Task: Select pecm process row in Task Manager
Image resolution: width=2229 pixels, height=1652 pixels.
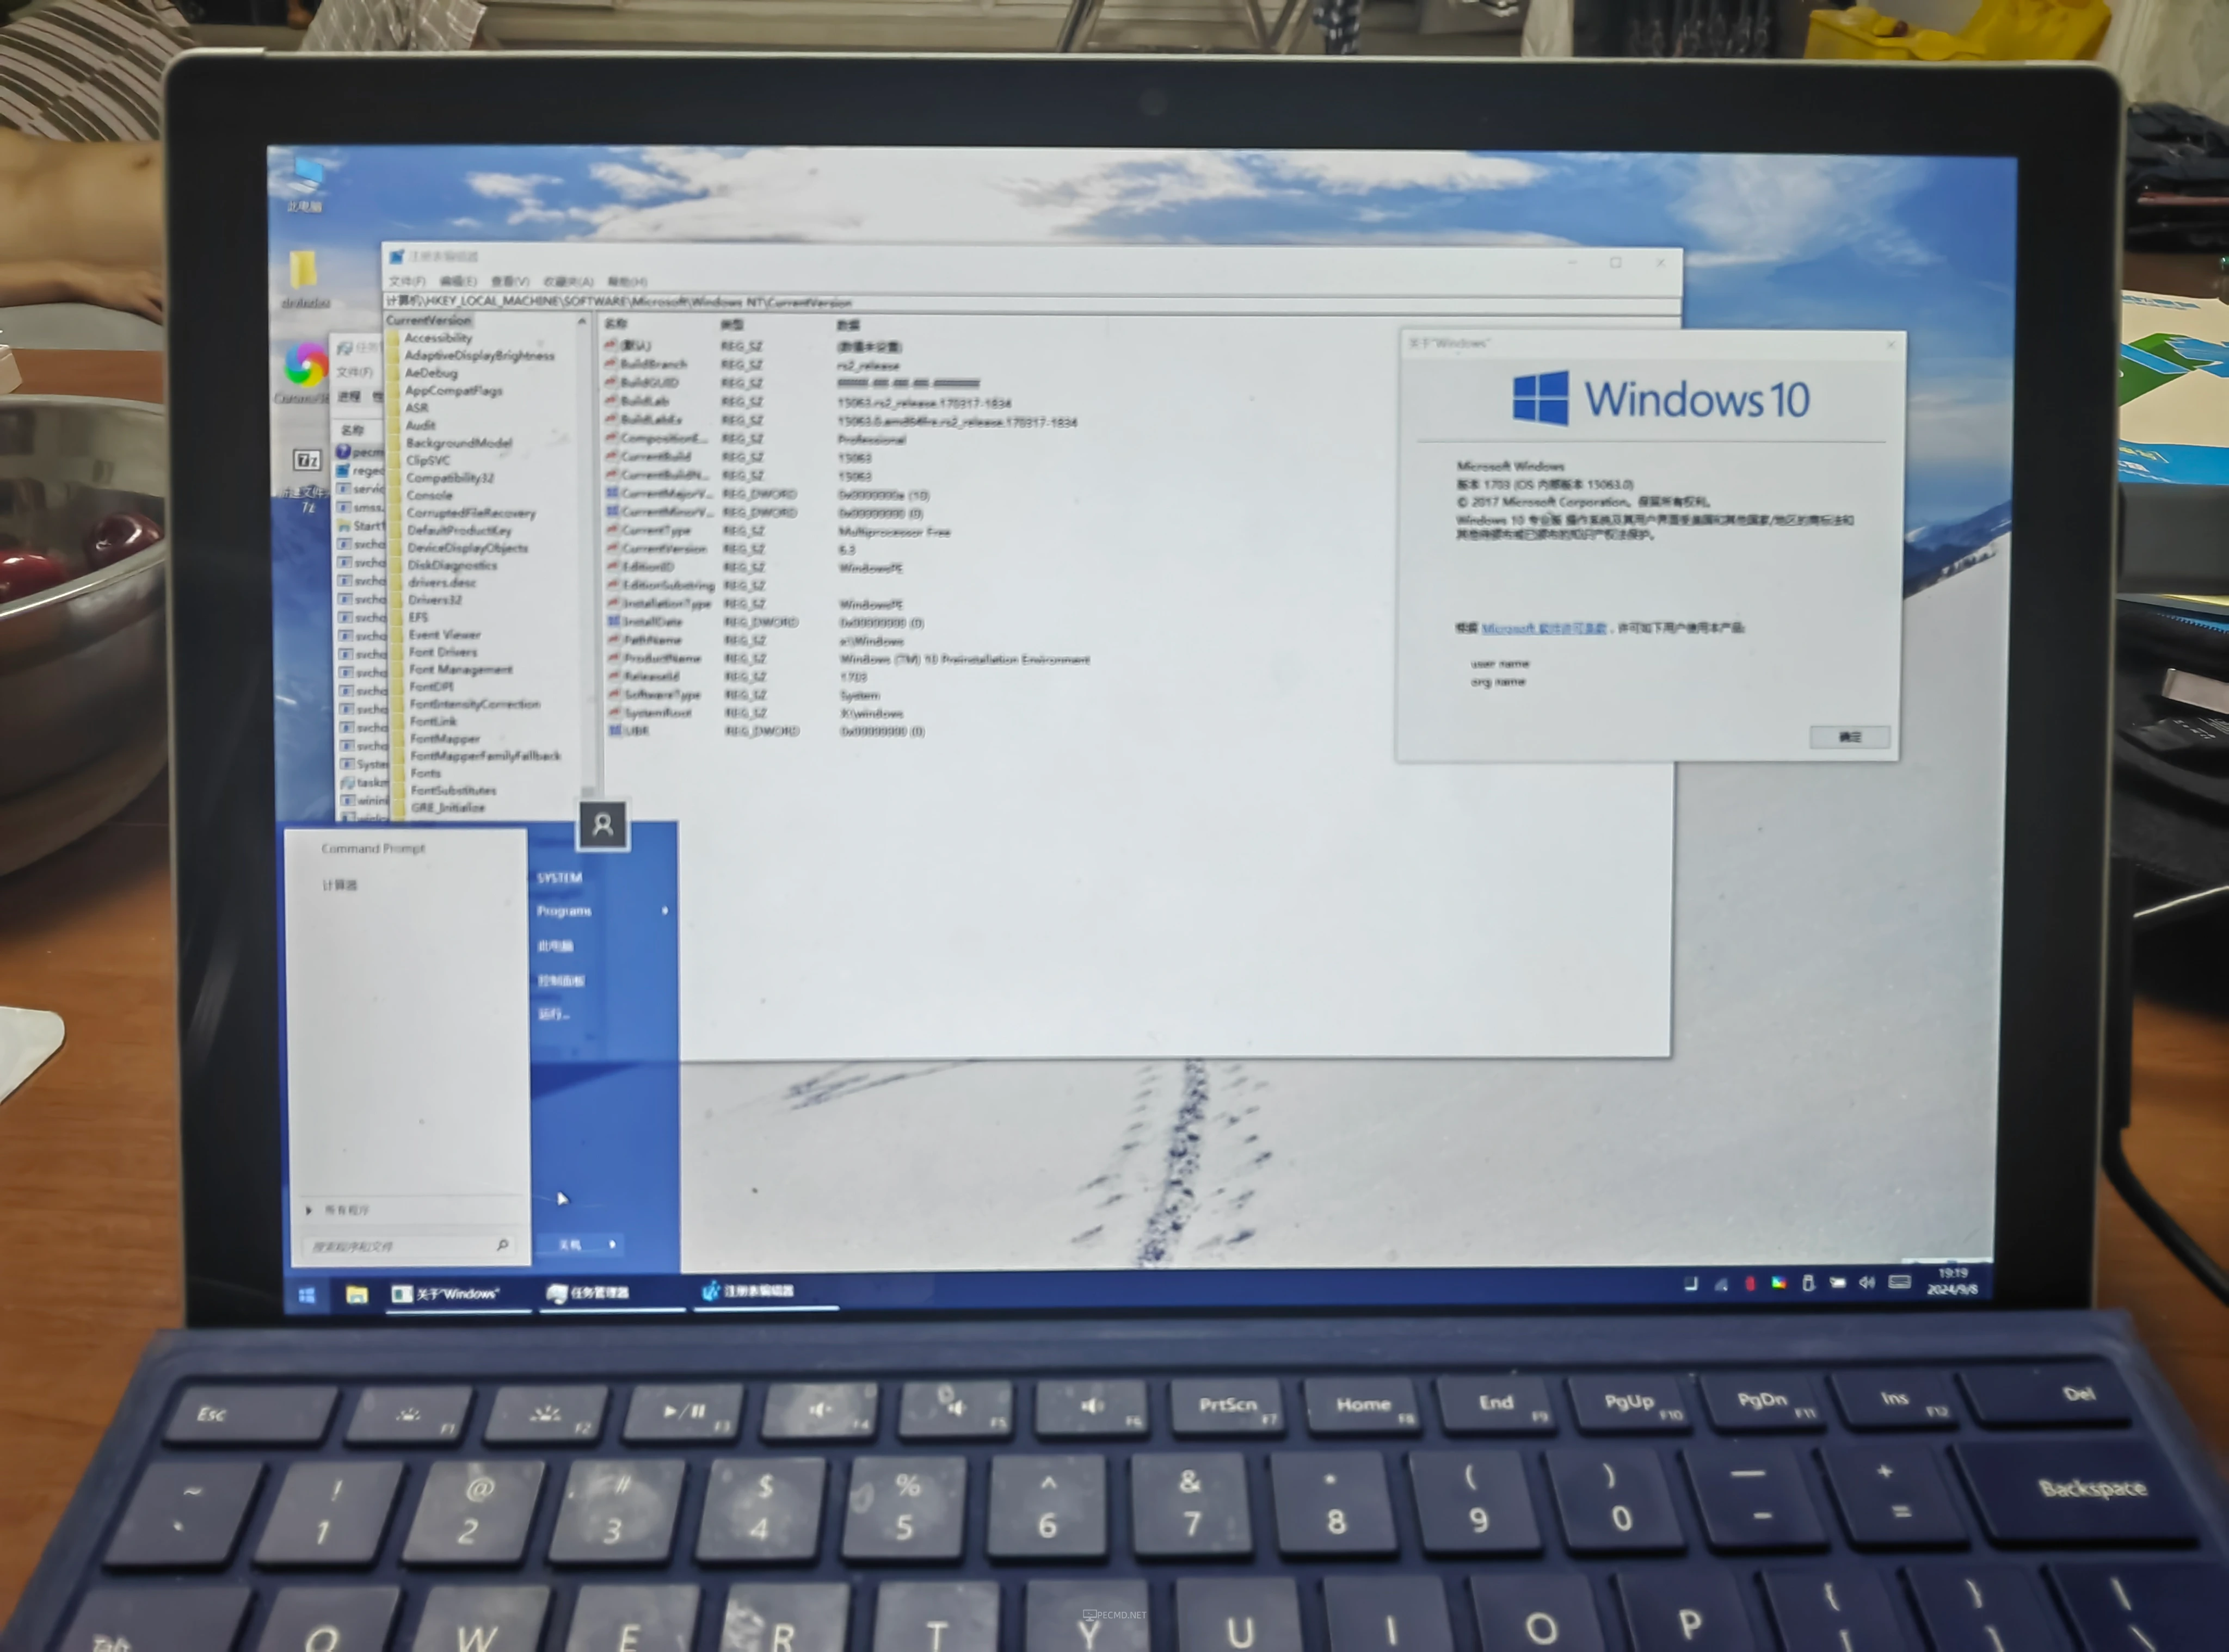Action: point(360,452)
